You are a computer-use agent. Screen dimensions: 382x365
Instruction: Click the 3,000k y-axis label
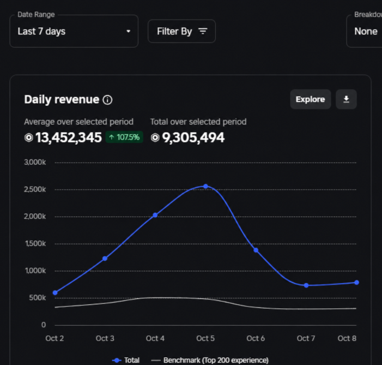35,162
